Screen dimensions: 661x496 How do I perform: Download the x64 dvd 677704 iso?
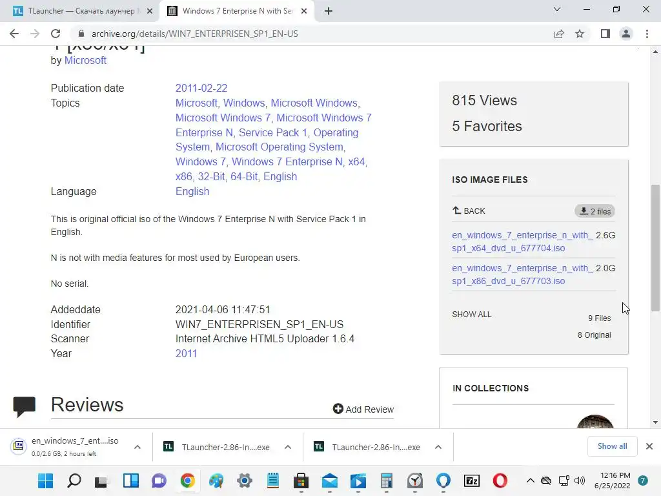pyautogui.click(x=522, y=242)
